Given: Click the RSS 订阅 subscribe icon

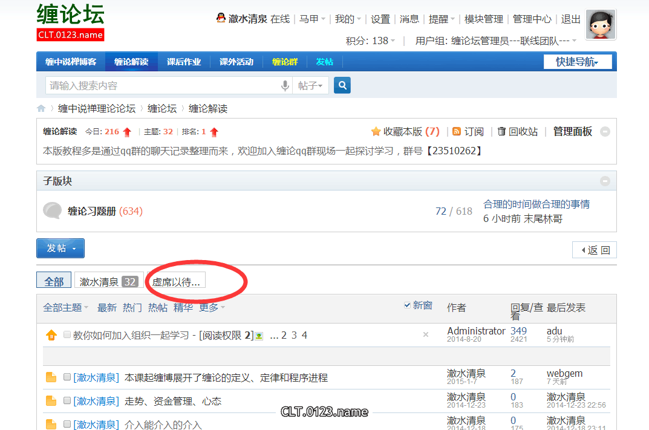Looking at the screenshot, I should click(x=457, y=131).
